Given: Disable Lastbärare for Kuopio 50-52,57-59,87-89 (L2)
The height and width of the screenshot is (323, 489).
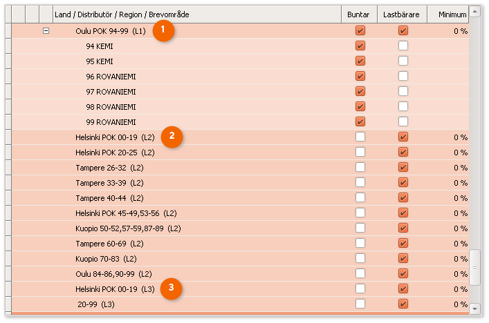Looking at the screenshot, I should tap(403, 228).
